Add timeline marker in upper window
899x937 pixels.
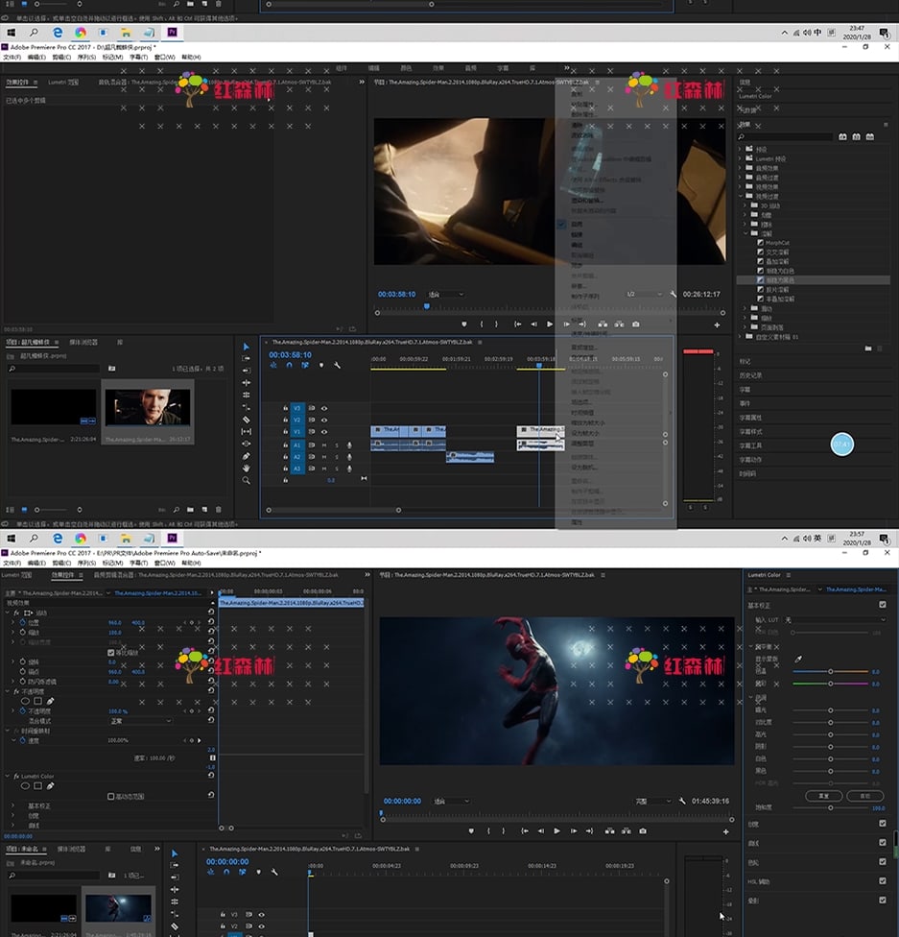pyautogui.click(x=321, y=365)
